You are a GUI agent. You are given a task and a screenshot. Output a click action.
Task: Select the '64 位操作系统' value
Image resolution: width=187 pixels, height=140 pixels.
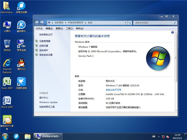coord(113,103)
